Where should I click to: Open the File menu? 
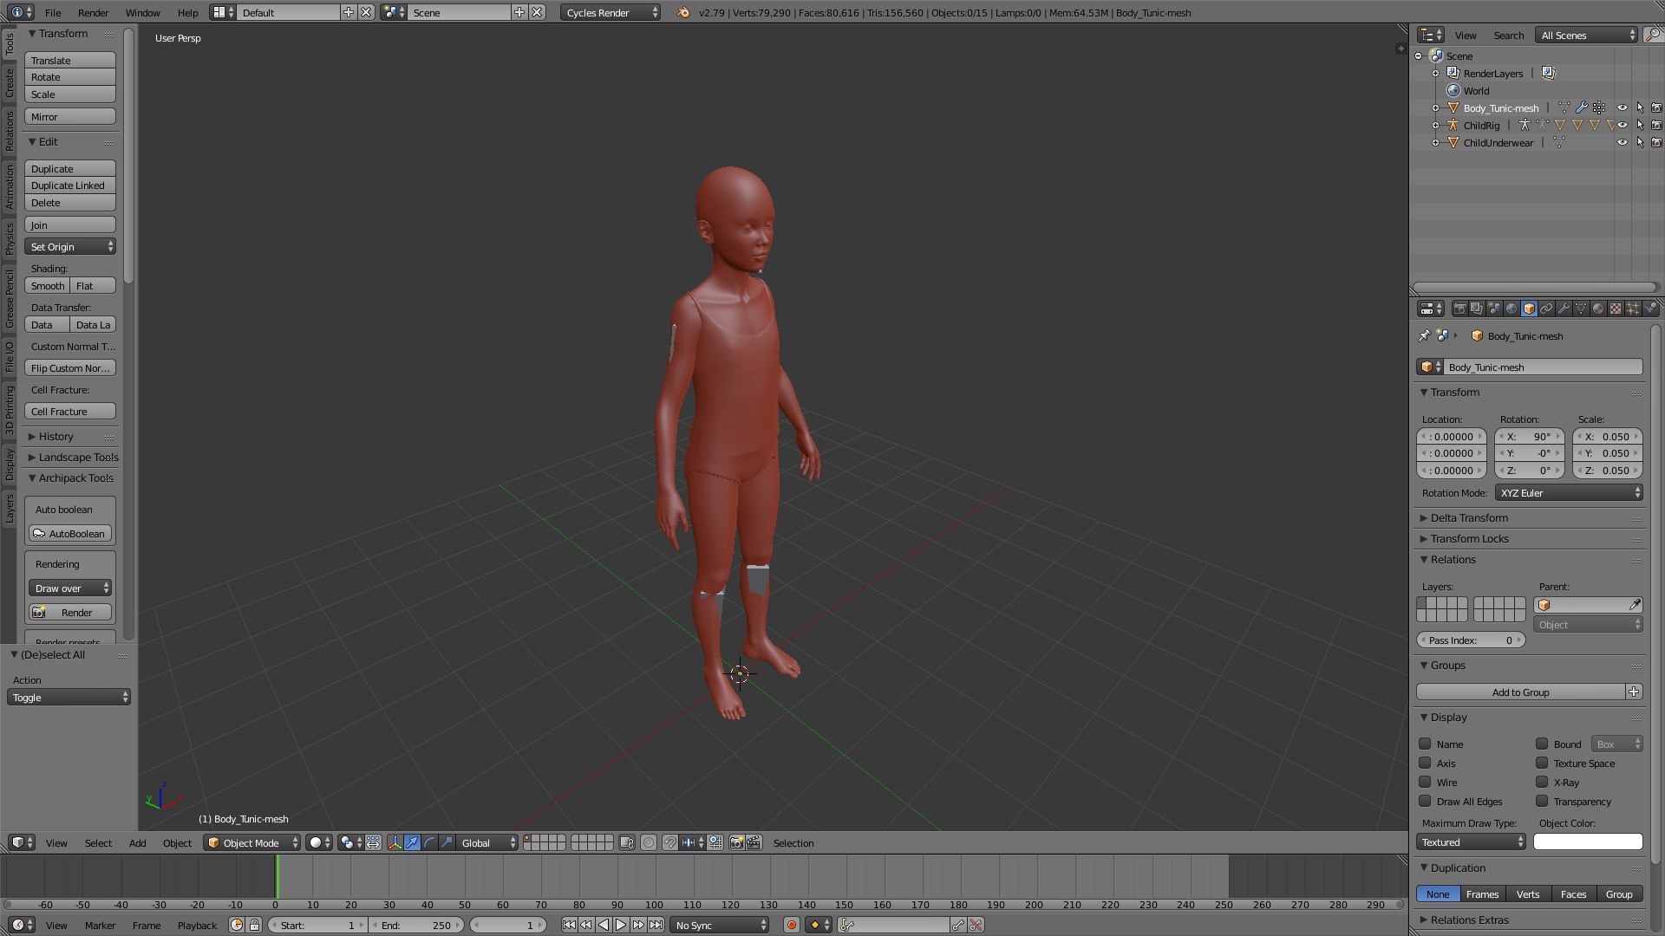53,12
